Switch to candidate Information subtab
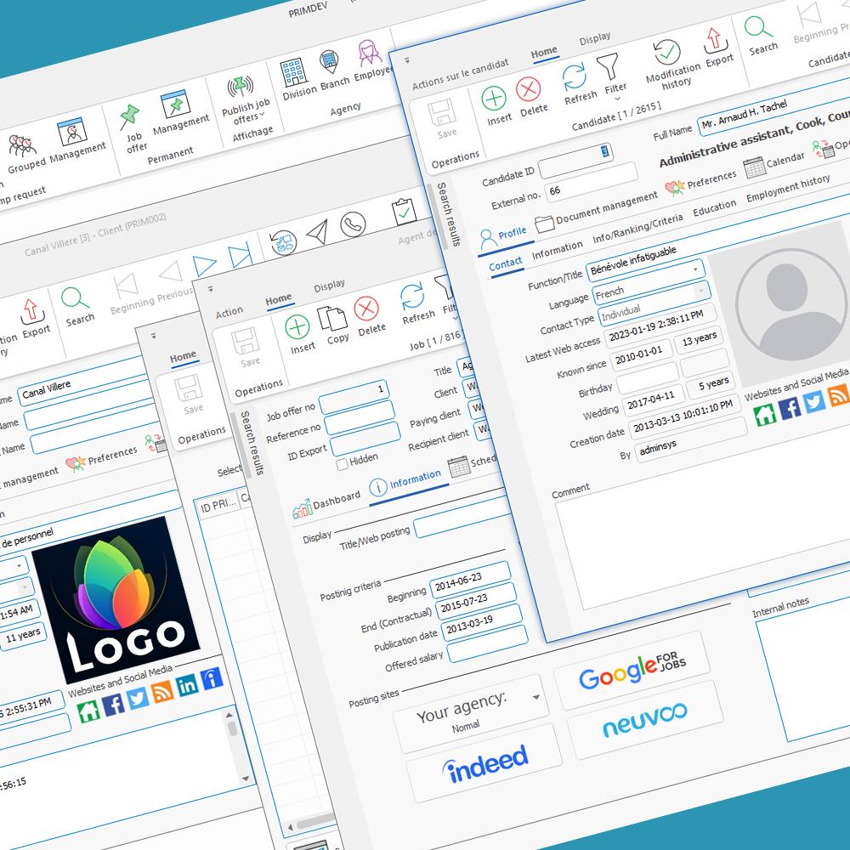Image resolution: width=850 pixels, height=850 pixels. (558, 251)
